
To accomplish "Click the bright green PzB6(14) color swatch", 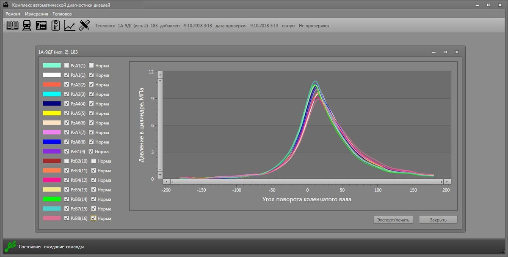I will (x=52, y=199).
